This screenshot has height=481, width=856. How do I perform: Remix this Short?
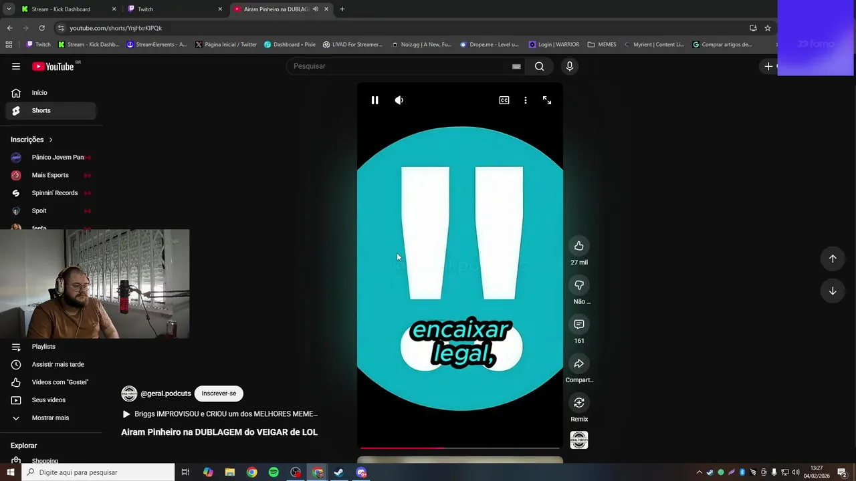[x=579, y=403]
